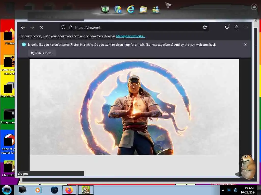The width and height of the screenshot is (261, 195).
Task: Select the 'some russ' desktop icon
Action: (x=8, y=65)
